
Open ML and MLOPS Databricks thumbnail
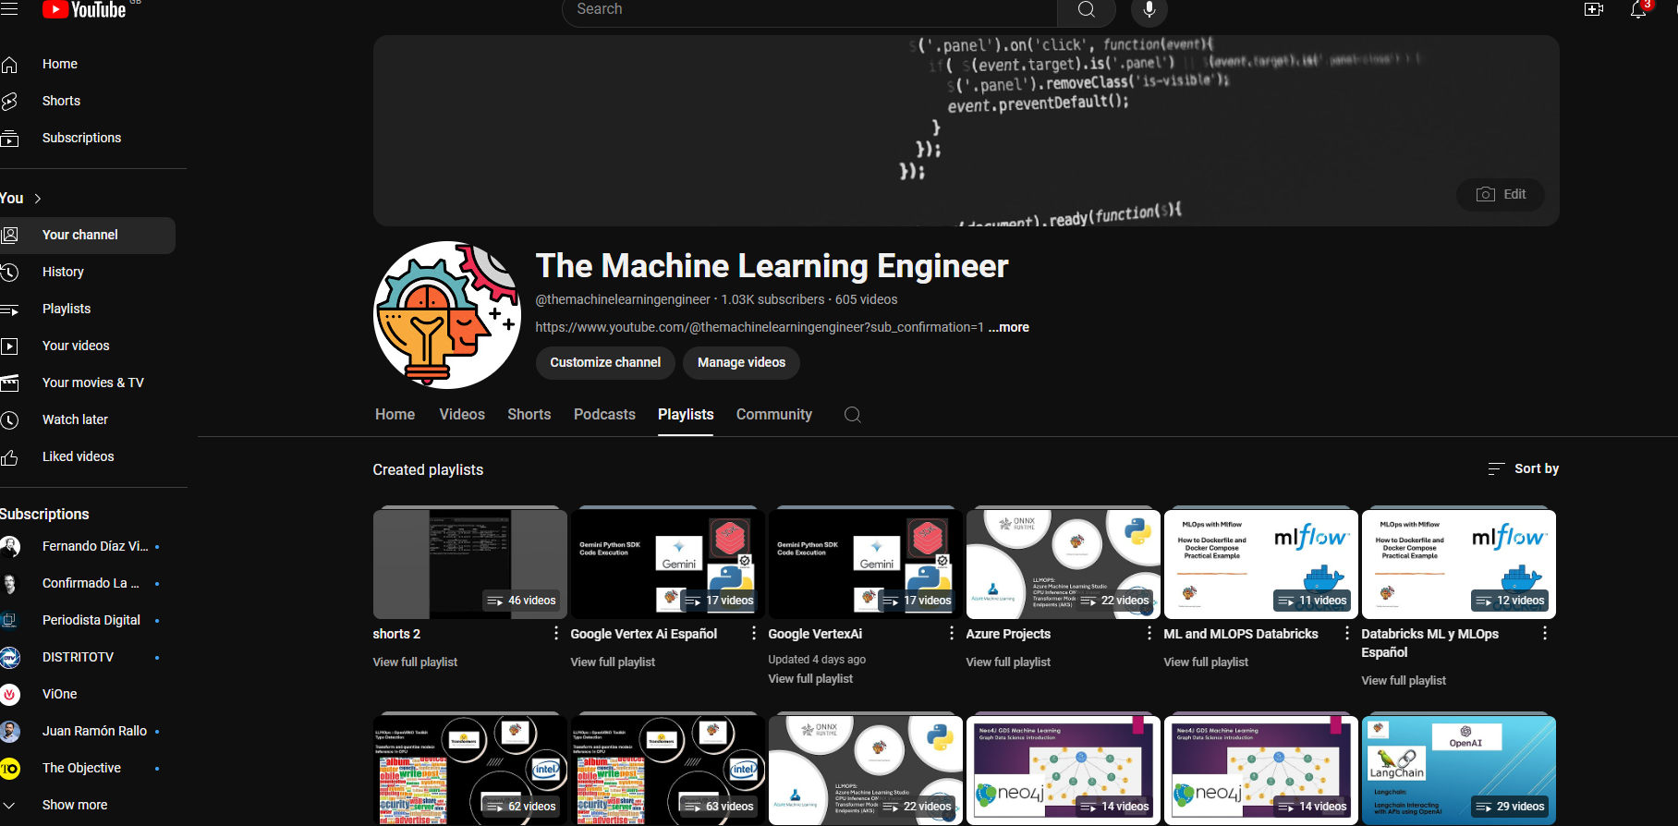pyautogui.click(x=1260, y=563)
